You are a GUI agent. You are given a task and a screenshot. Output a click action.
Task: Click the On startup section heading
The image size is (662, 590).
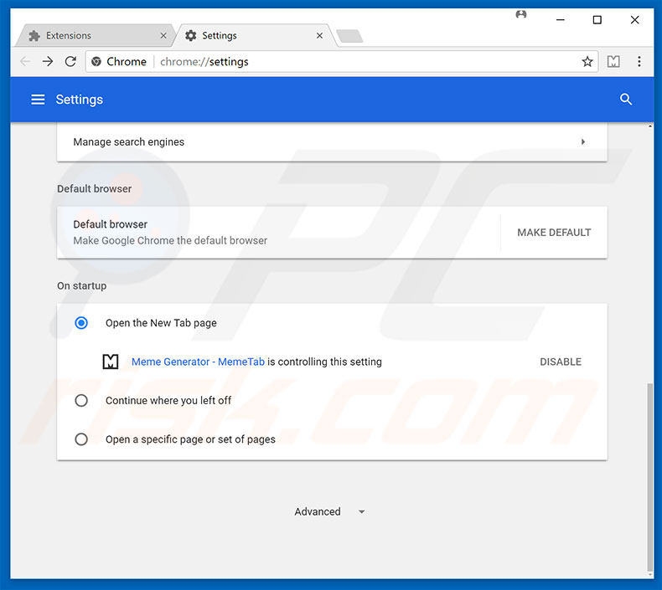82,285
